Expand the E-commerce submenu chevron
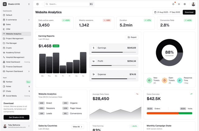This screenshot has width=199, height=131. [29, 20]
